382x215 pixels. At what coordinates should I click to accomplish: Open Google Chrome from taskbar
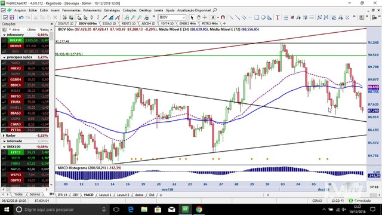coord(199,210)
